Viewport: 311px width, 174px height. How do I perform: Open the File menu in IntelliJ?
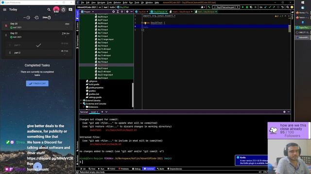[x=83, y=2]
